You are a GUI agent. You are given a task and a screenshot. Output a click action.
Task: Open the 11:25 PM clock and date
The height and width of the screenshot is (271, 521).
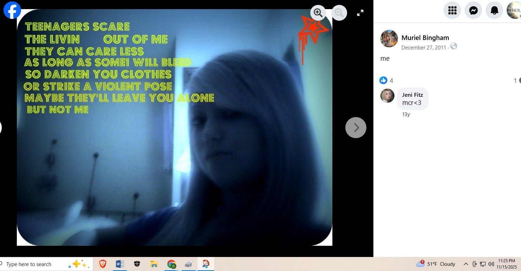tap(507, 264)
